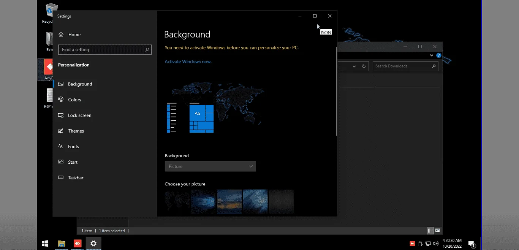The image size is (519, 250).
Task: Choose the beach sunset wallpaper thumbnail
Action: coord(229,202)
